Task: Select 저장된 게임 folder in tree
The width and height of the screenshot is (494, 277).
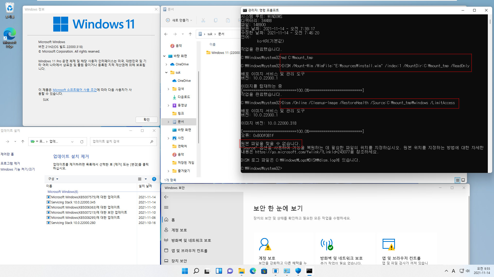Action: point(183,163)
